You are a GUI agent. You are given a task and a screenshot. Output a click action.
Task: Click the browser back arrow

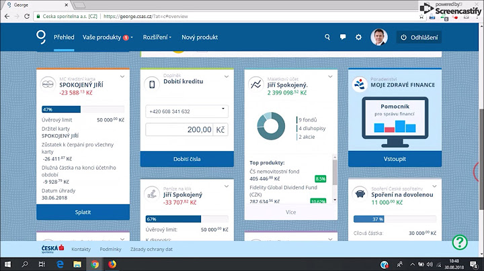coord(7,16)
